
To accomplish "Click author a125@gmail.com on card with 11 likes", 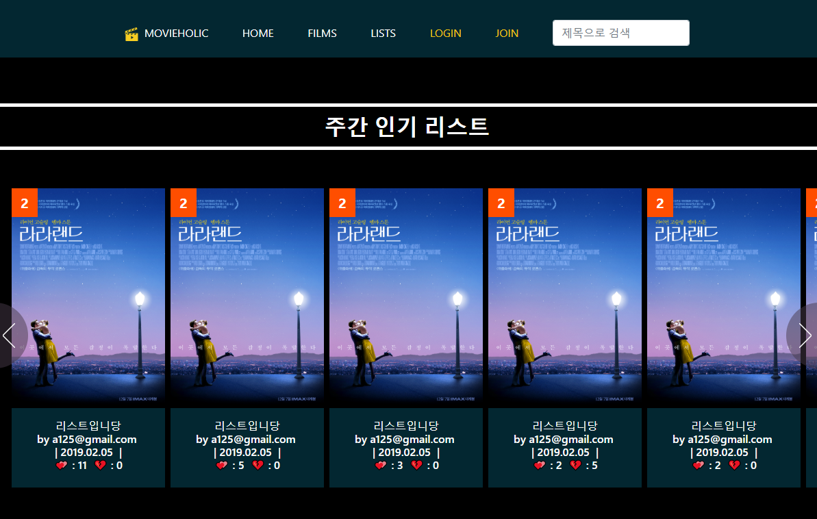I will click(95, 440).
